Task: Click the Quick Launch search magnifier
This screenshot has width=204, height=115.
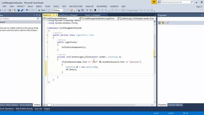Action: (x=192, y=2)
